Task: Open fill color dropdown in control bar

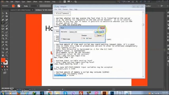Action: point(16,6)
